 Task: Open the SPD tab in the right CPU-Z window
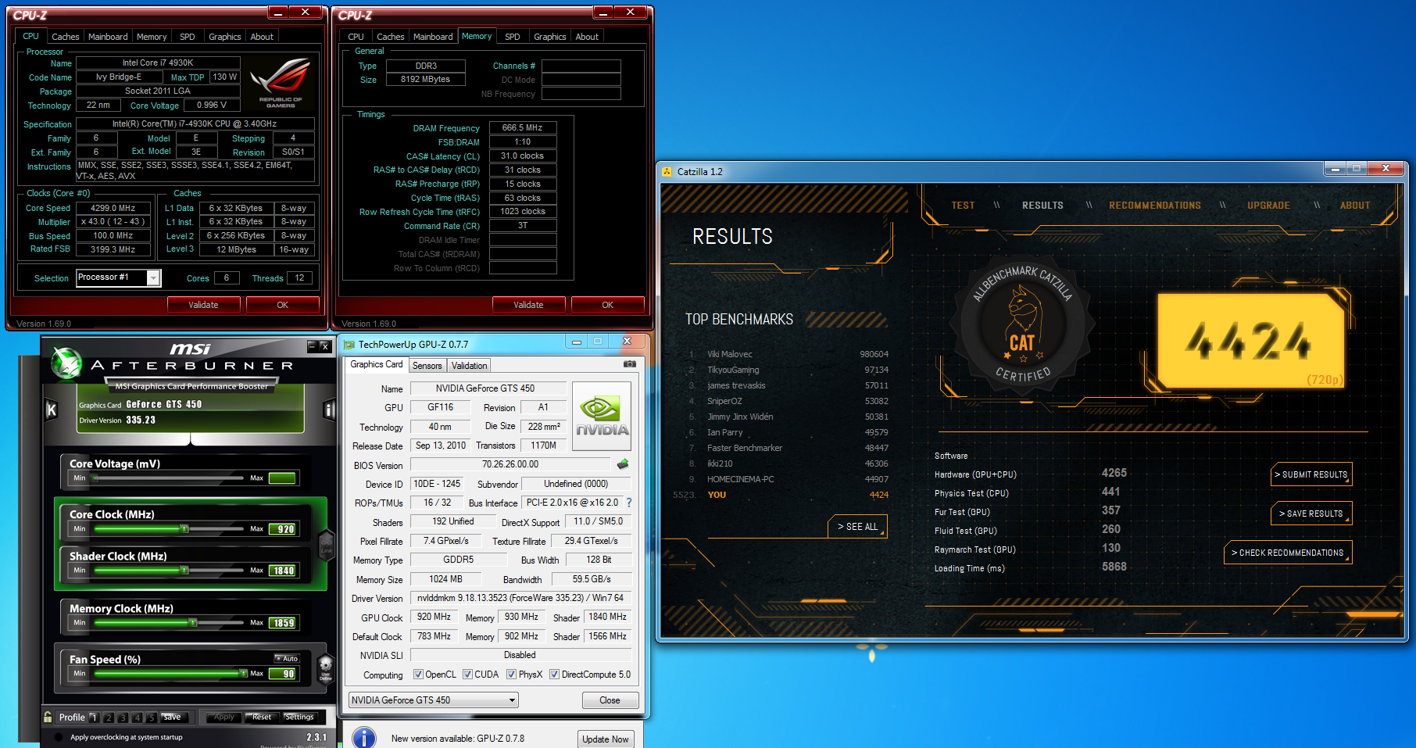pos(512,37)
